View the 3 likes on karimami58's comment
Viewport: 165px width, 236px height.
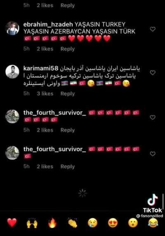[45, 93]
